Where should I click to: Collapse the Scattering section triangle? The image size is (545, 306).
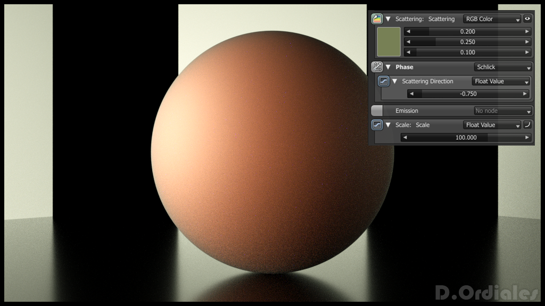[x=388, y=19]
